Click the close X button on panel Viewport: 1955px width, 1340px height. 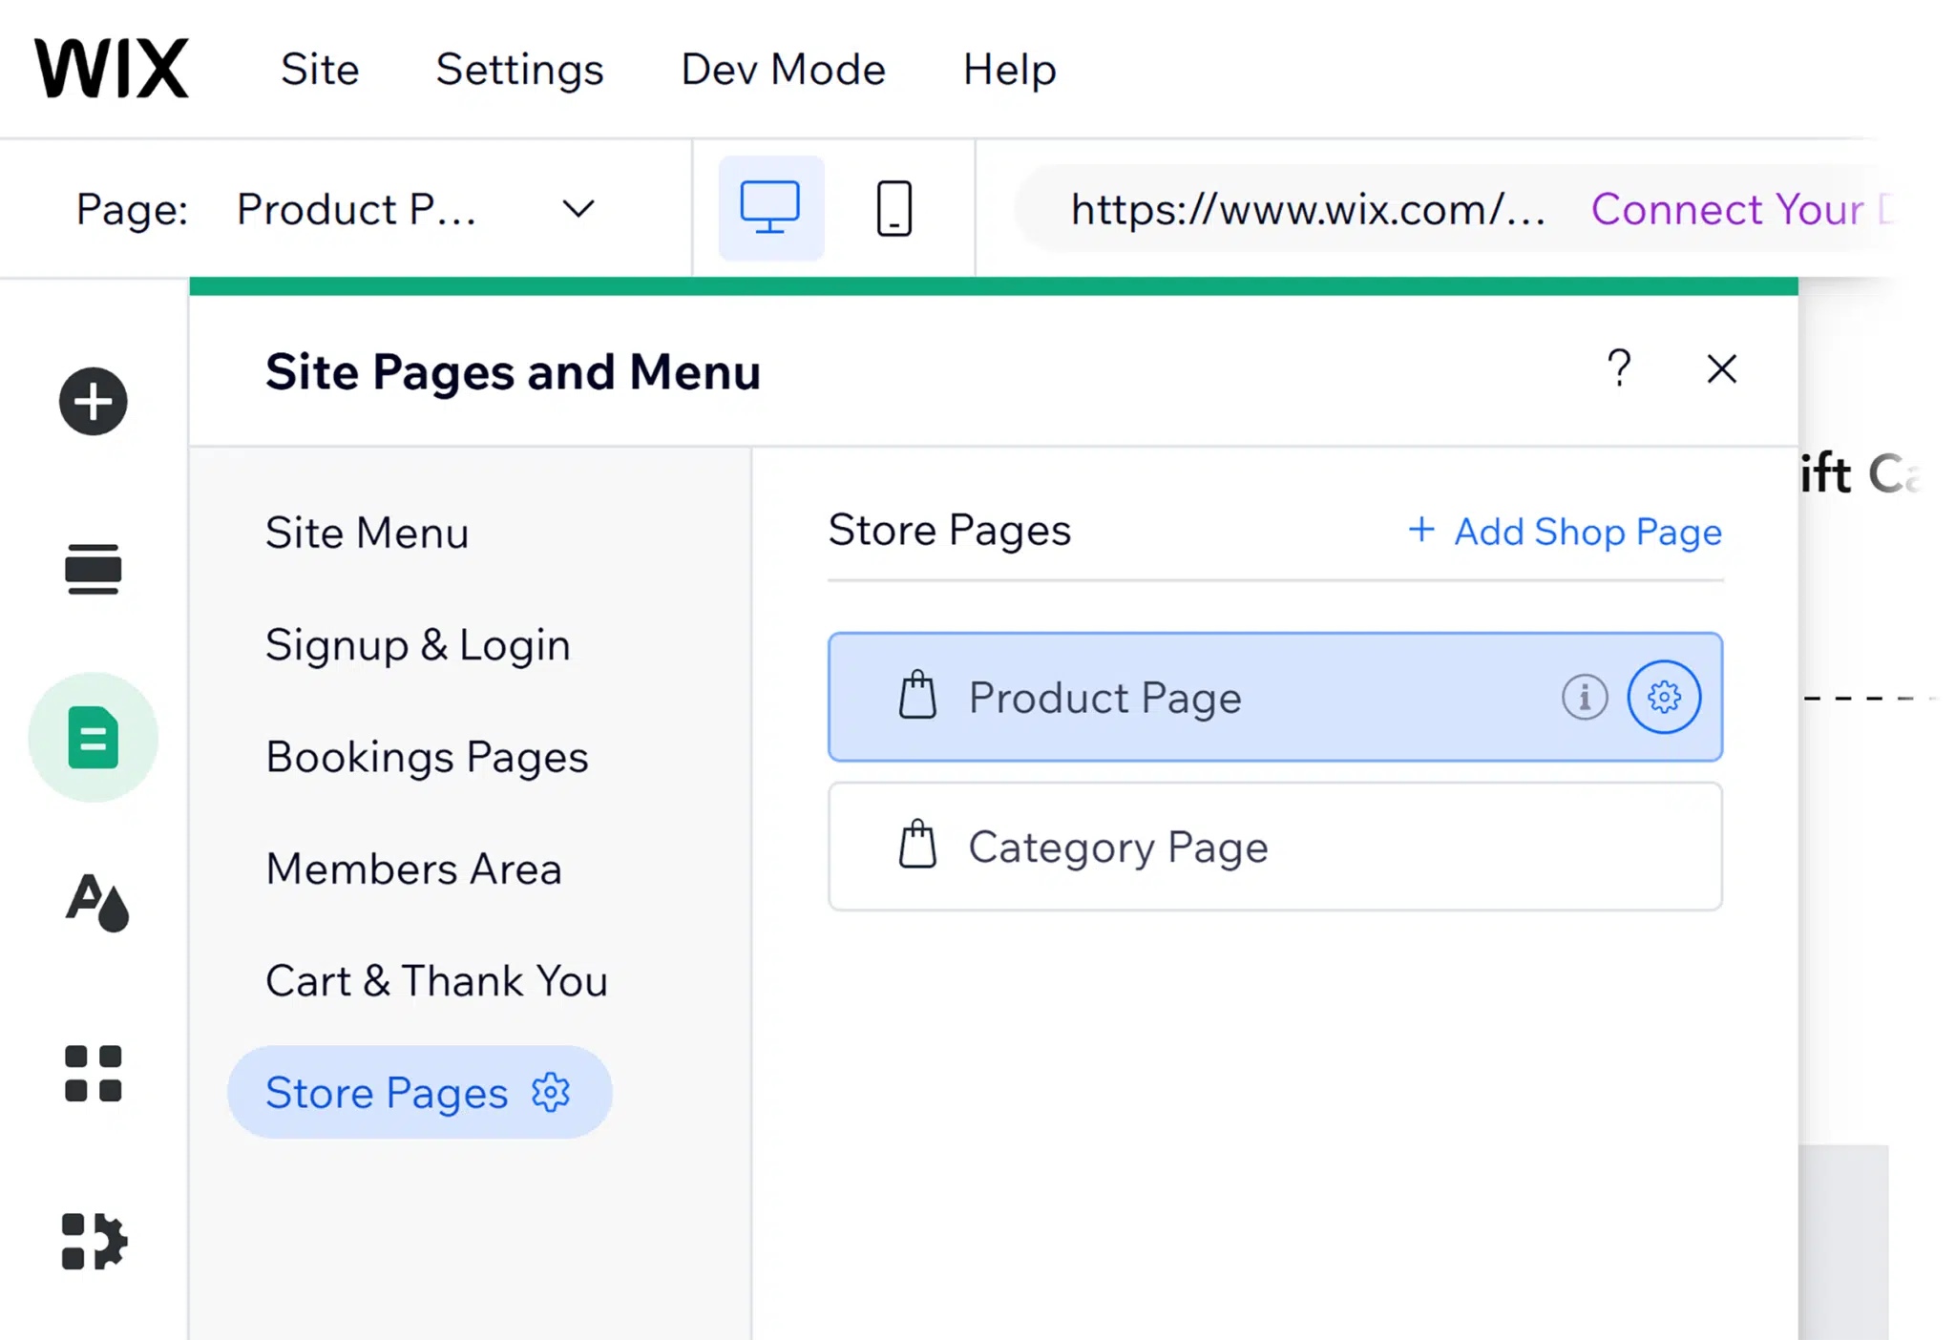pyautogui.click(x=1720, y=370)
